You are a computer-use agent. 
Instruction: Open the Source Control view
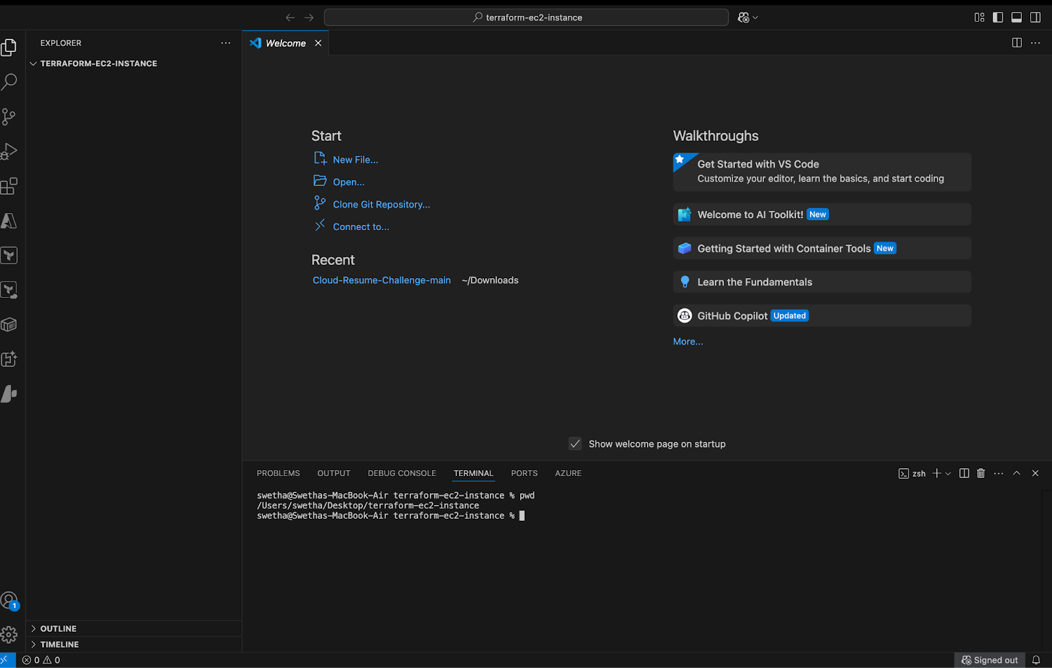(9, 116)
